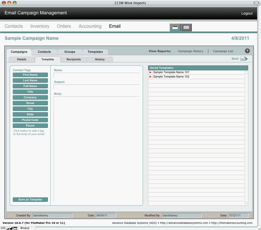The image size is (261, 230).
Task: Select Sample Template Name 102 row
Action: [x=196, y=76]
